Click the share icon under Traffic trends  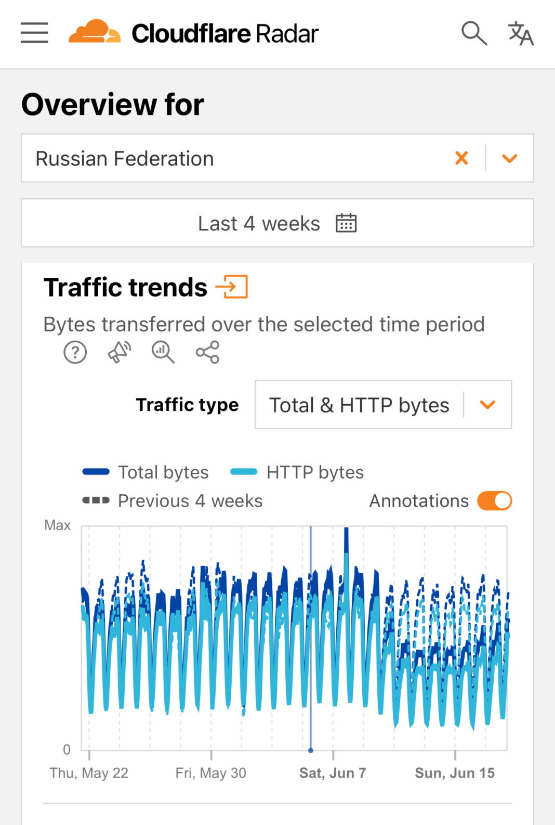click(x=207, y=353)
